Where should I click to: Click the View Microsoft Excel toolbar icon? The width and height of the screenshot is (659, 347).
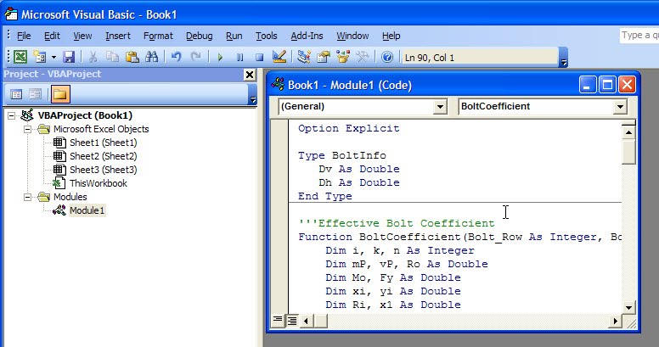point(20,57)
